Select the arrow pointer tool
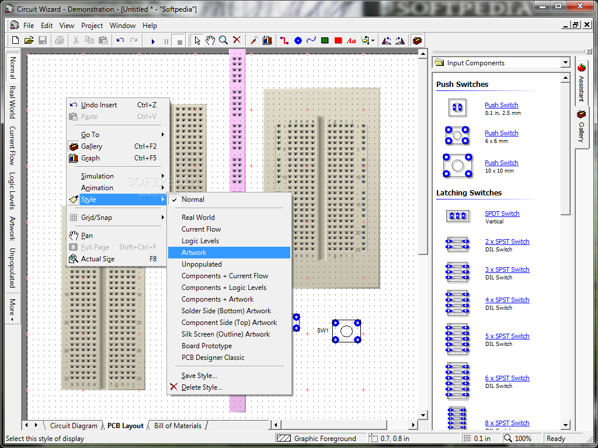 [197, 40]
